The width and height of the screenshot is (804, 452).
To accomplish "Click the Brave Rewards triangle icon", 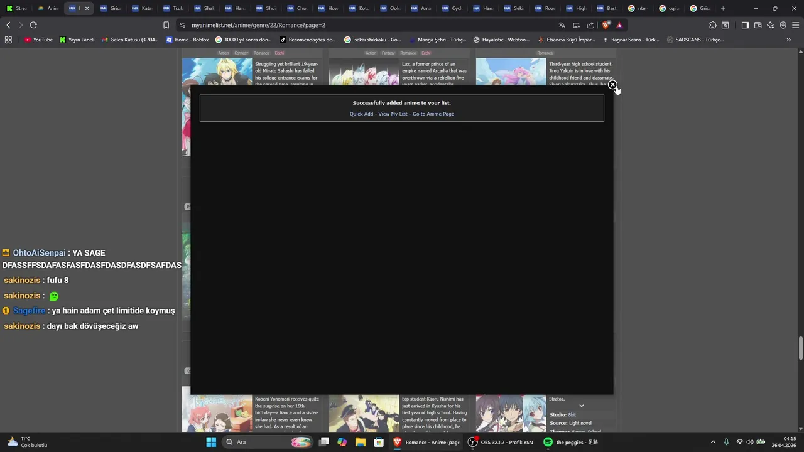I will (x=619, y=25).
